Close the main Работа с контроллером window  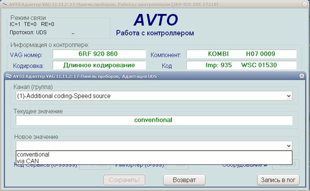305,4
